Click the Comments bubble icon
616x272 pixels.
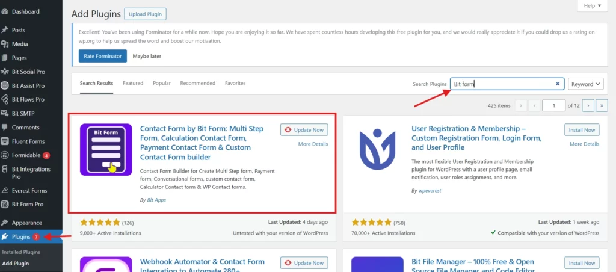(x=5, y=128)
